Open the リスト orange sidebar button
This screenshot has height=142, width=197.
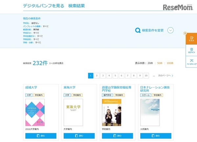tap(191, 39)
